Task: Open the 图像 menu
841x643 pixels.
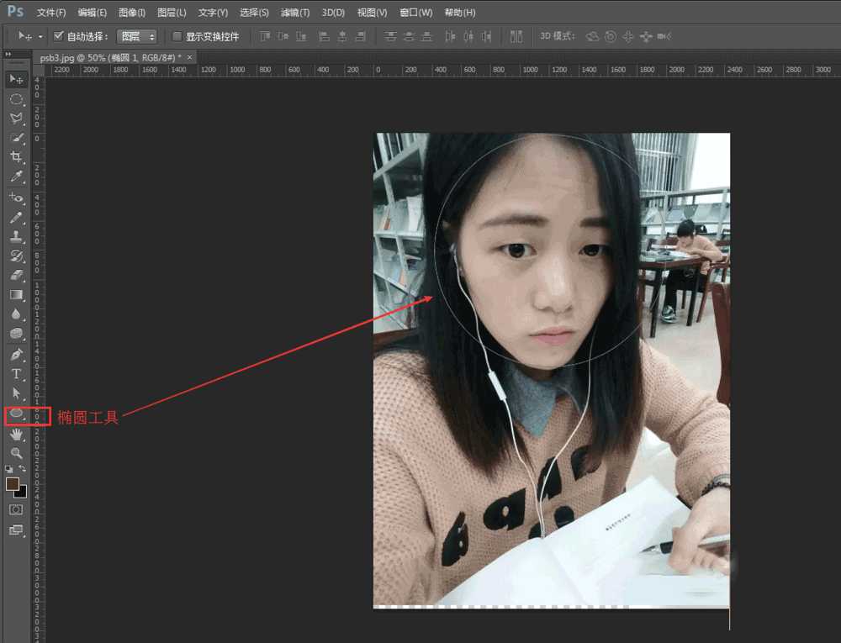Action: click(131, 12)
